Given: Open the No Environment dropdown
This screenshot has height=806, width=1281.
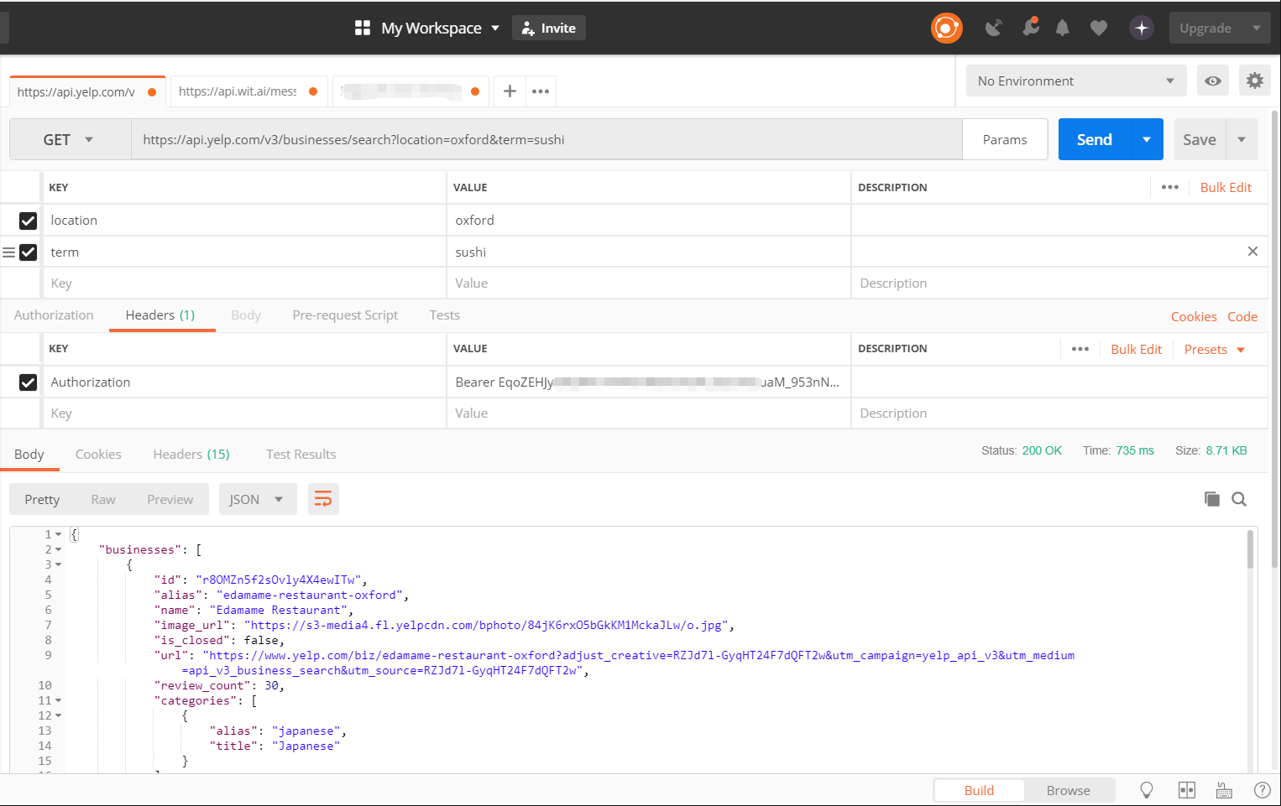Looking at the screenshot, I should coord(1076,81).
